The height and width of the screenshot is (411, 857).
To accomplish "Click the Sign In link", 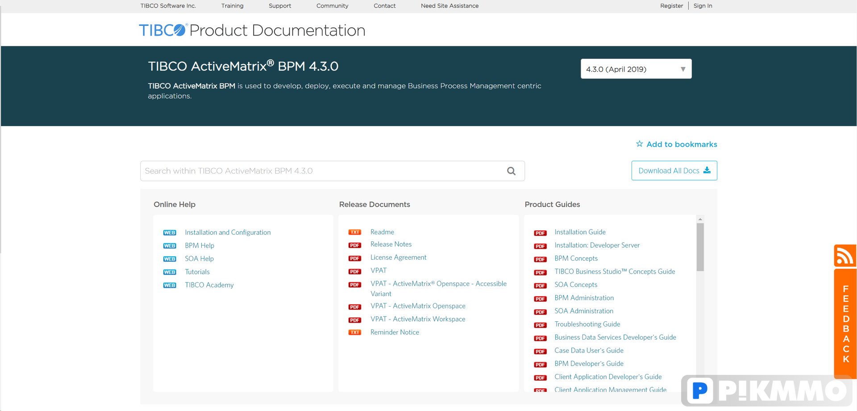I will [x=703, y=6].
